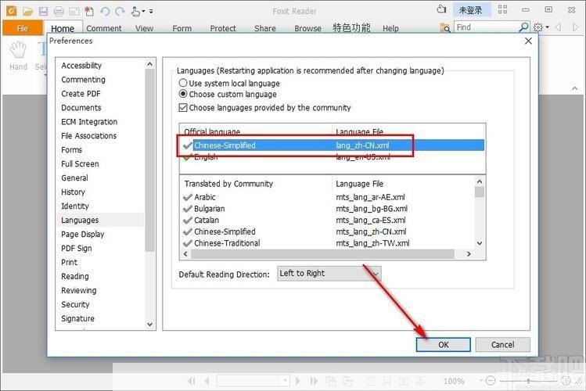Select Security category
The height and width of the screenshot is (391, 586).
[75, 304]
